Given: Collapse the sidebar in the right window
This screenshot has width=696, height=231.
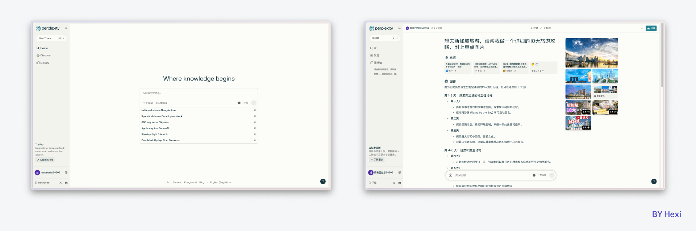Looking at the screenshot, I should pyautogui.click(x=400, y=28).
